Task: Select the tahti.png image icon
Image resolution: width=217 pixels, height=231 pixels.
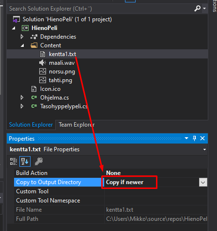Action: click(x=43, y=80)
